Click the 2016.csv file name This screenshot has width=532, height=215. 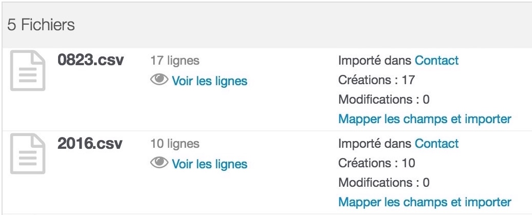pos(90,144)
